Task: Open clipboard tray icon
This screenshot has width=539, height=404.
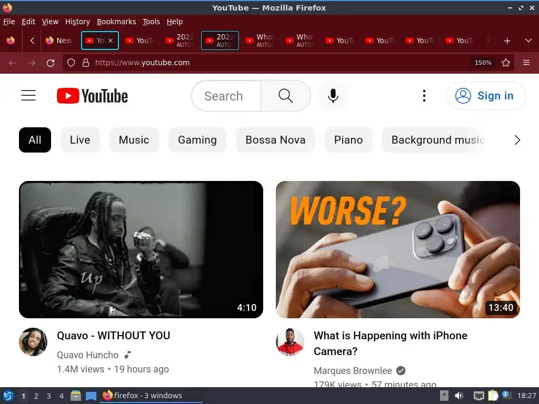Action: pos(493,396)
